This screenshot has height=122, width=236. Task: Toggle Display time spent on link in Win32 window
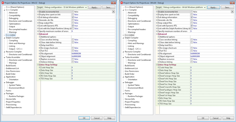[73, 15]
